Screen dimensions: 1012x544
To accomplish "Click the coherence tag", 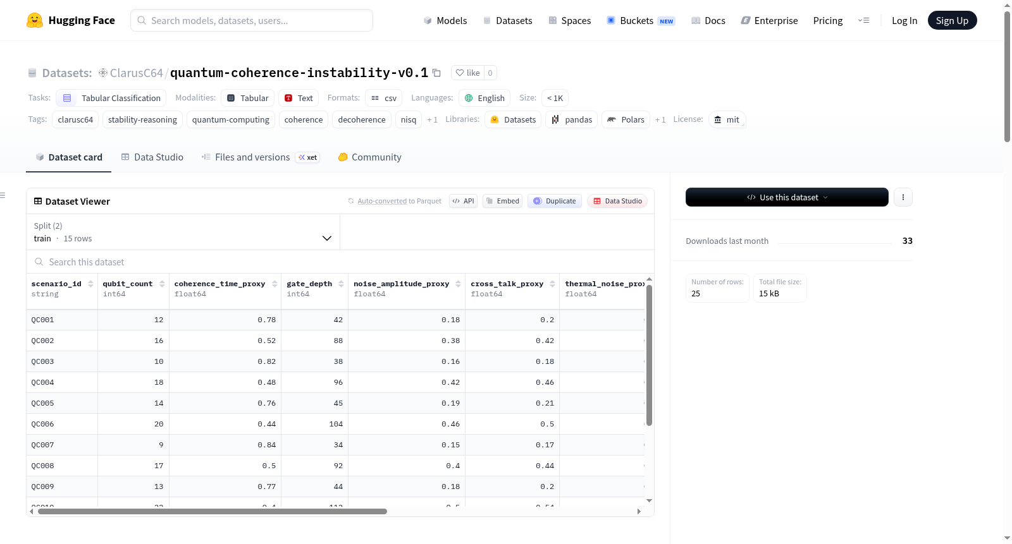I will [x=304, y=119].
